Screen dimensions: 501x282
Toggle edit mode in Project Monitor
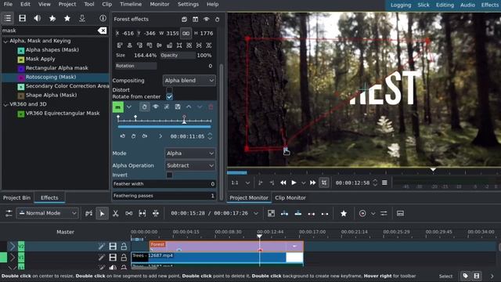pyautogui.click(x=324, y=183)
